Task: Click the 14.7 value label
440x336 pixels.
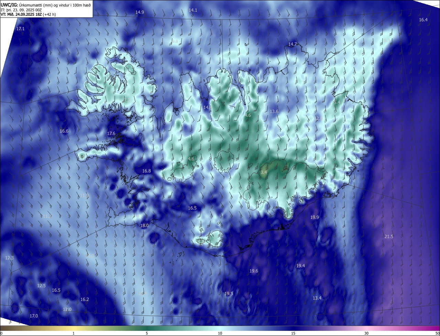Action: [x=293, y=44]
